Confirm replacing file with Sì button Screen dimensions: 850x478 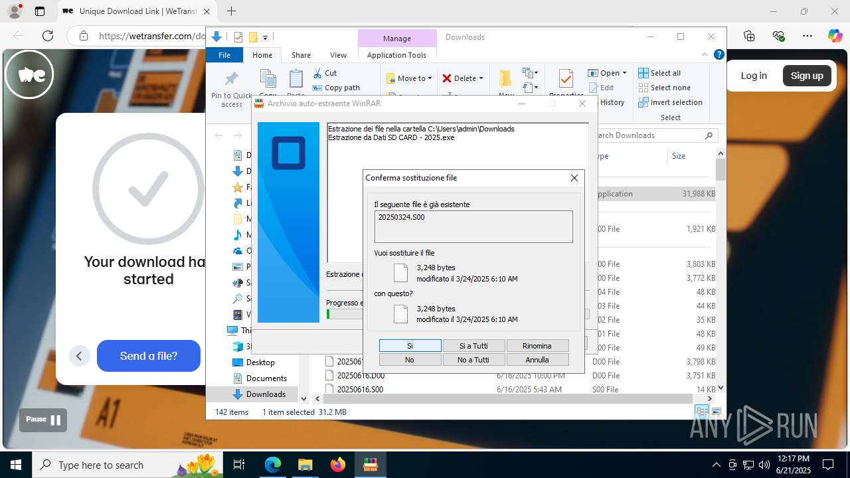coord(410,346)
